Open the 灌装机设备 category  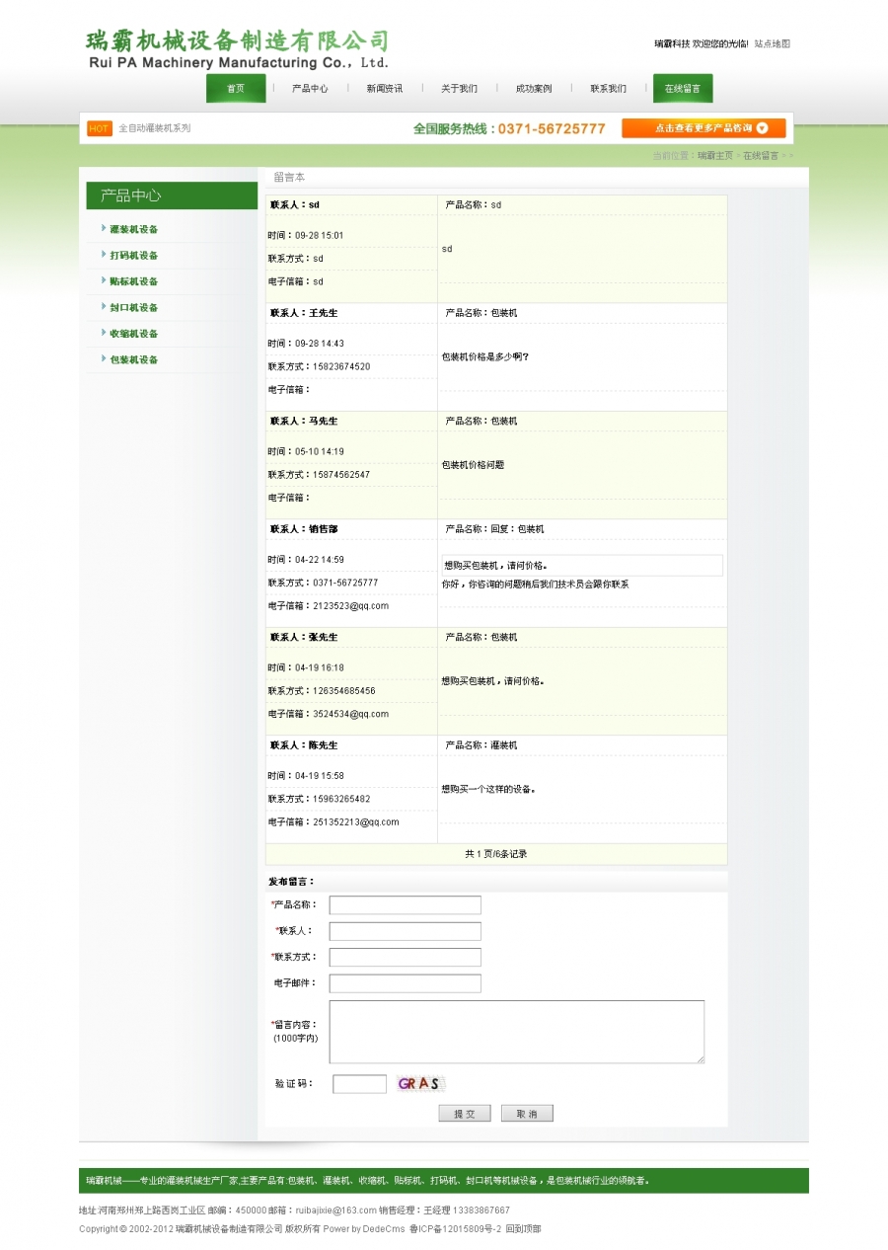pos(134,229)
